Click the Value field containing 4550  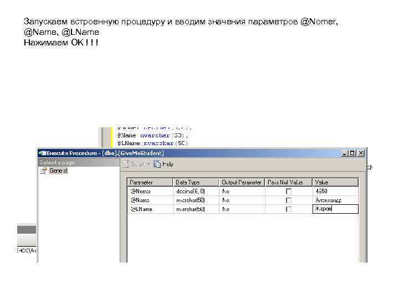coord(335,191)
